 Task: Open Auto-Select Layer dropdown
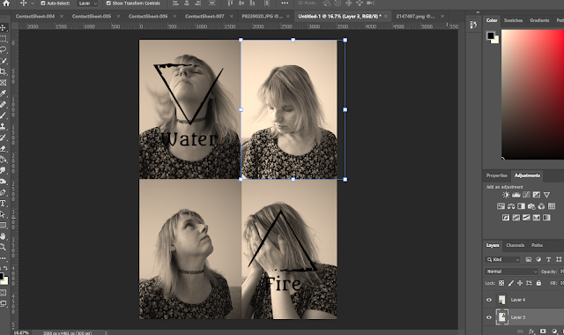pos(87,4)
